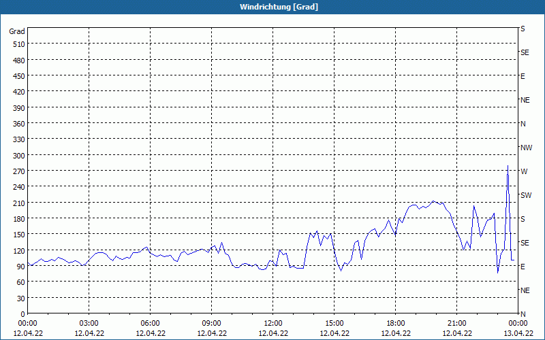Click the 180 degree axis label
545x340 pixels.
pos(19,219)
